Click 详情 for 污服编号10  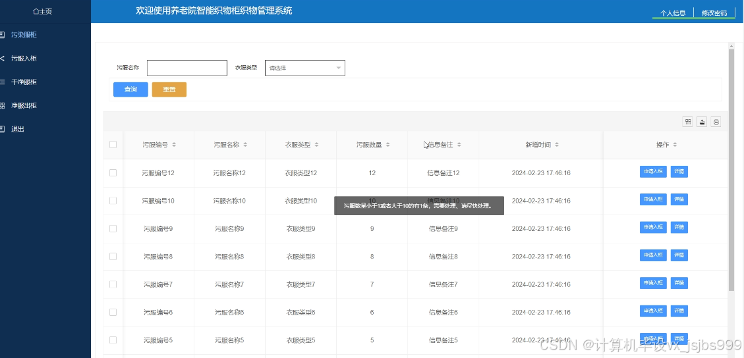[679, 199]
